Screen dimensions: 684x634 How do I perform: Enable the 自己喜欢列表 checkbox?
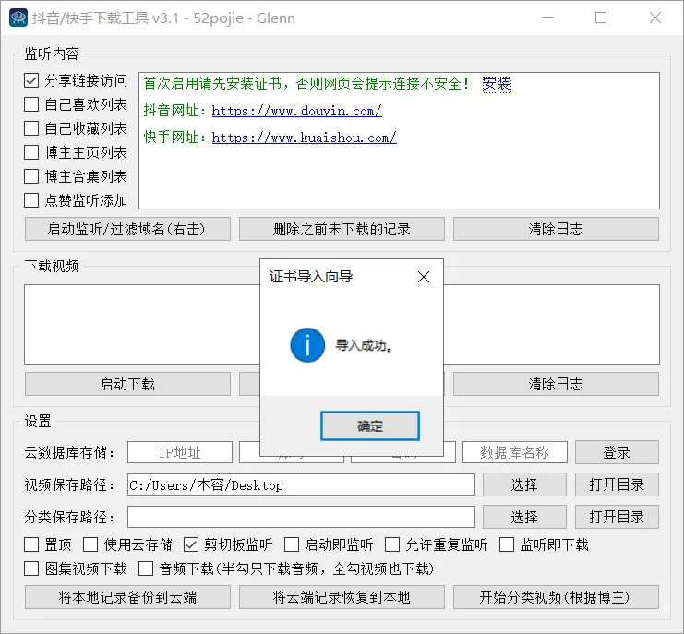pyautogui.click(x=31, y=104)
